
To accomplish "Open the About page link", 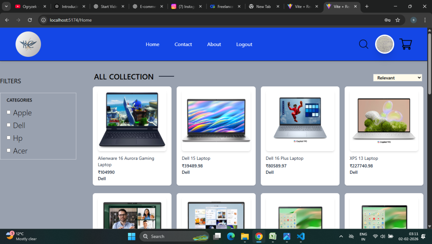I will coord(214,44).
